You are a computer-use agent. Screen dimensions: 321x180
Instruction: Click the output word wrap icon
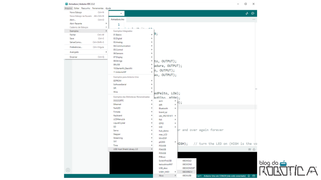coord(250,149)
